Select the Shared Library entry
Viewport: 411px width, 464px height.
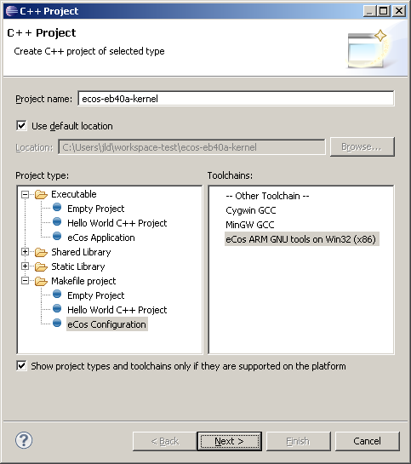[x=81, y=252]
